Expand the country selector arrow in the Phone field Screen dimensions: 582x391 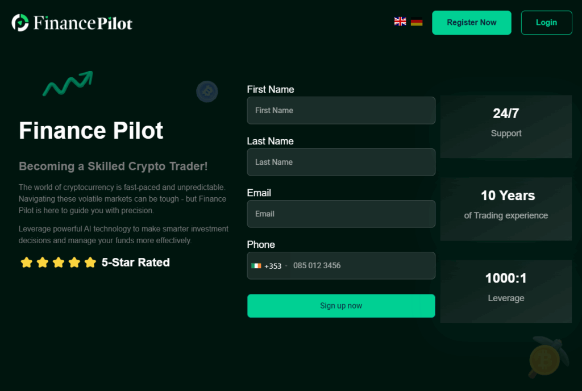[286, 266]
